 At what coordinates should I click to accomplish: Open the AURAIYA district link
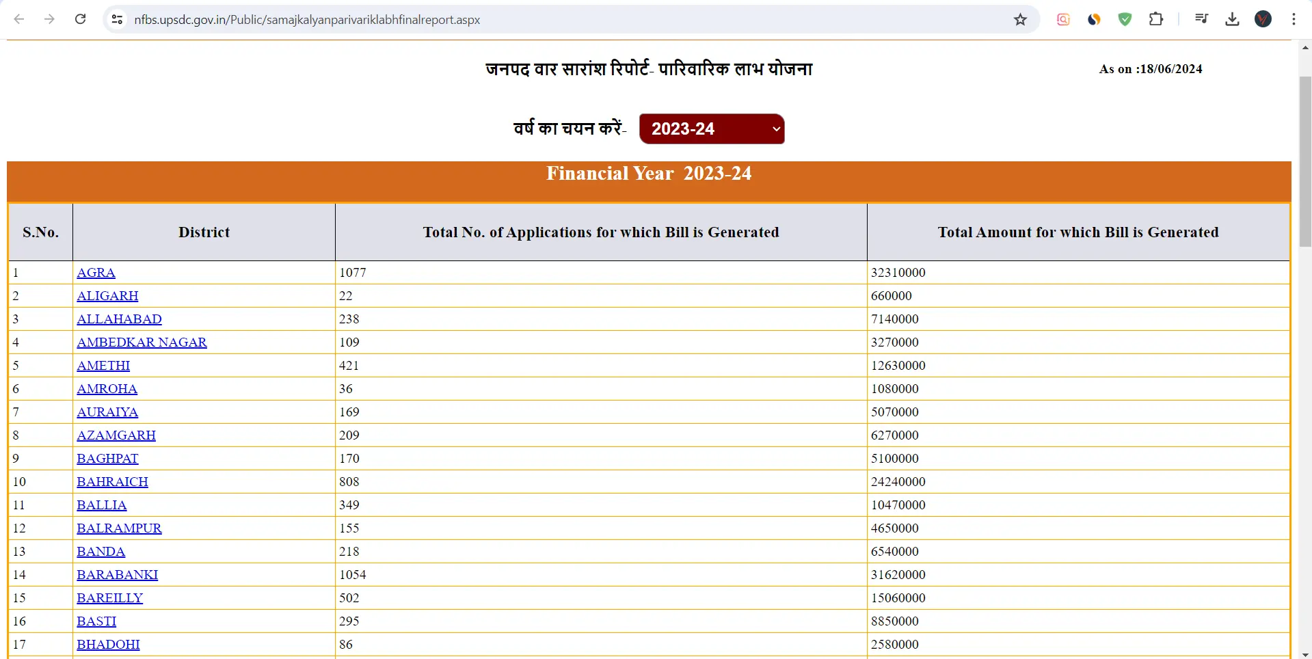point(107,412)
